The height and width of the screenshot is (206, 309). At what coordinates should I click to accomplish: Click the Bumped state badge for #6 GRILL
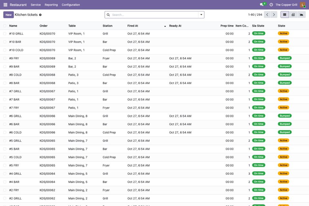(x=285, y=116)
